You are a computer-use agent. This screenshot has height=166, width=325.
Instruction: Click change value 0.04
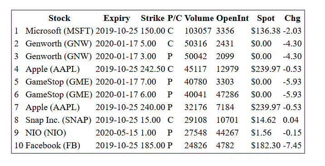tap(291, 120)
